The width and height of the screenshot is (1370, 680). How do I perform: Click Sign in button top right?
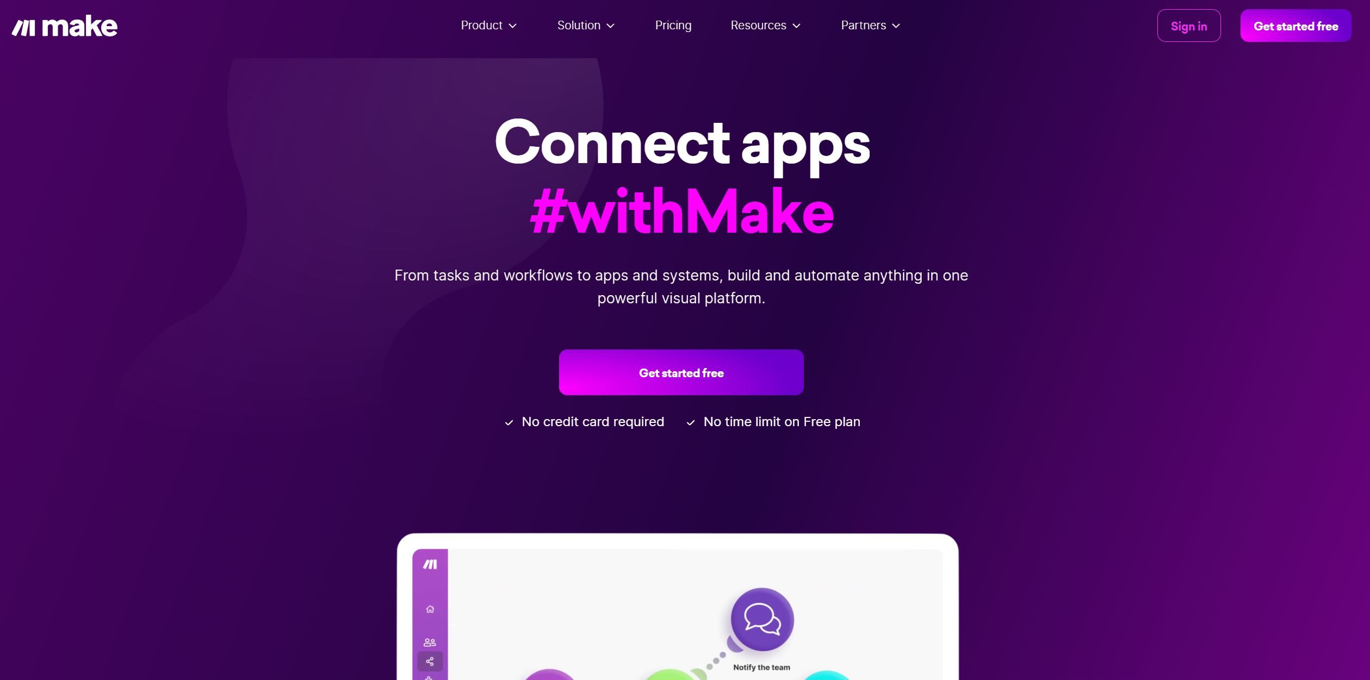[x=1189, y=24]
